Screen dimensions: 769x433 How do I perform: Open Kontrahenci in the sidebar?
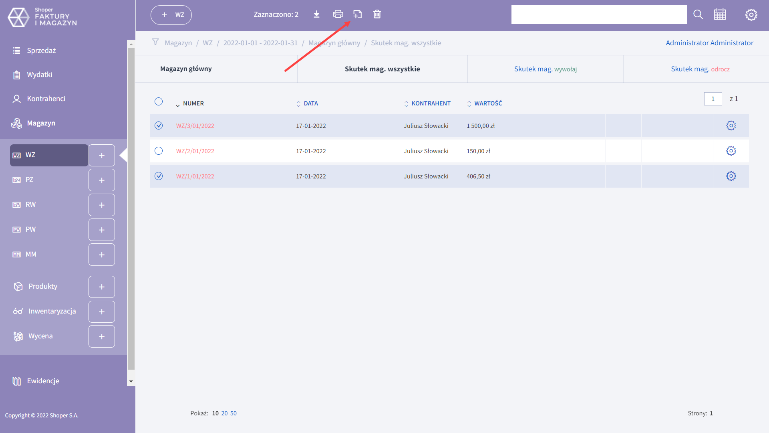click(x=46, y=99)
